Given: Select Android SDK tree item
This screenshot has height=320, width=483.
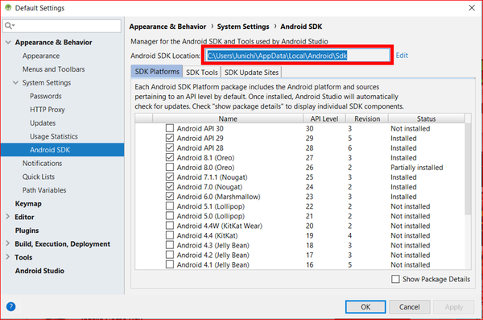Looking at the screenshot, I should [62, 150].
